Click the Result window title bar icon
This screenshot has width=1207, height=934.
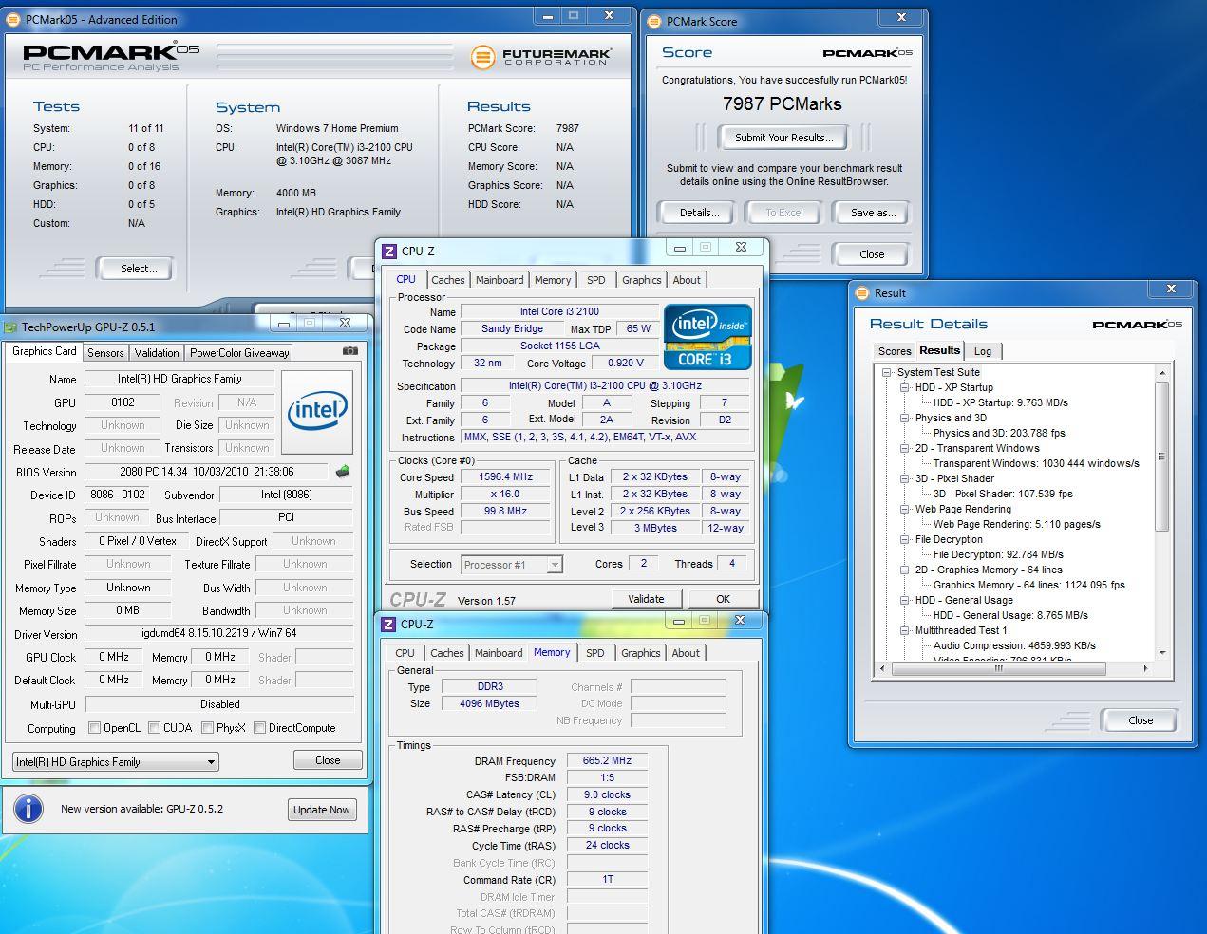862,292
